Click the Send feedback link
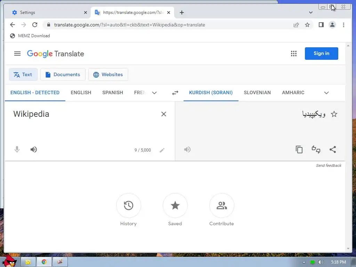 pyautogui.click(x=329, y=165)
